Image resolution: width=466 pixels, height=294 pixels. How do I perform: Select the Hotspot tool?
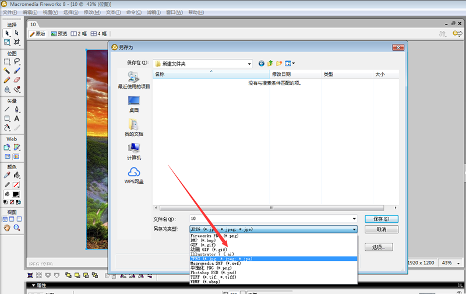pos(7,148)
